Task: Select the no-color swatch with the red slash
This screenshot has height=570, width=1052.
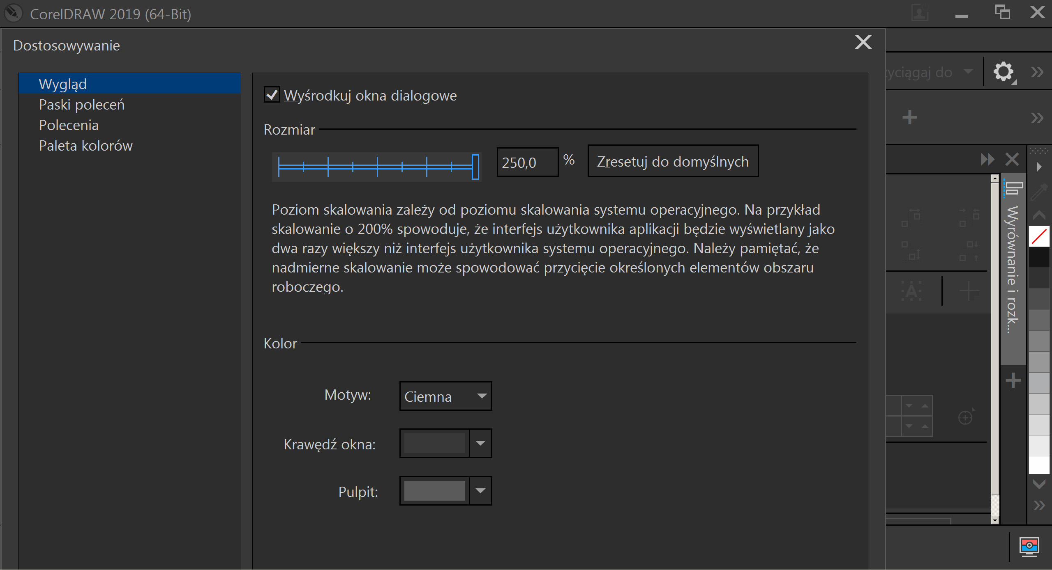Action: (1039, 237)
